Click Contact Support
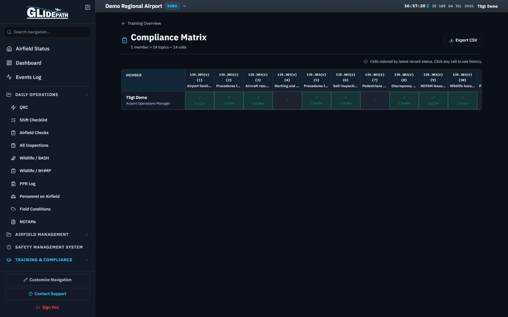Screen dimensions: 508x317 pyautogui.click(x=47, y=294)
